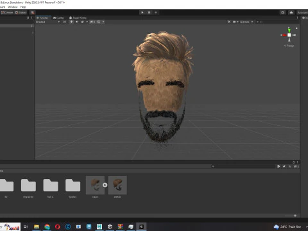Toggle the scene grid visibility icon

click(x=99, y=22)
